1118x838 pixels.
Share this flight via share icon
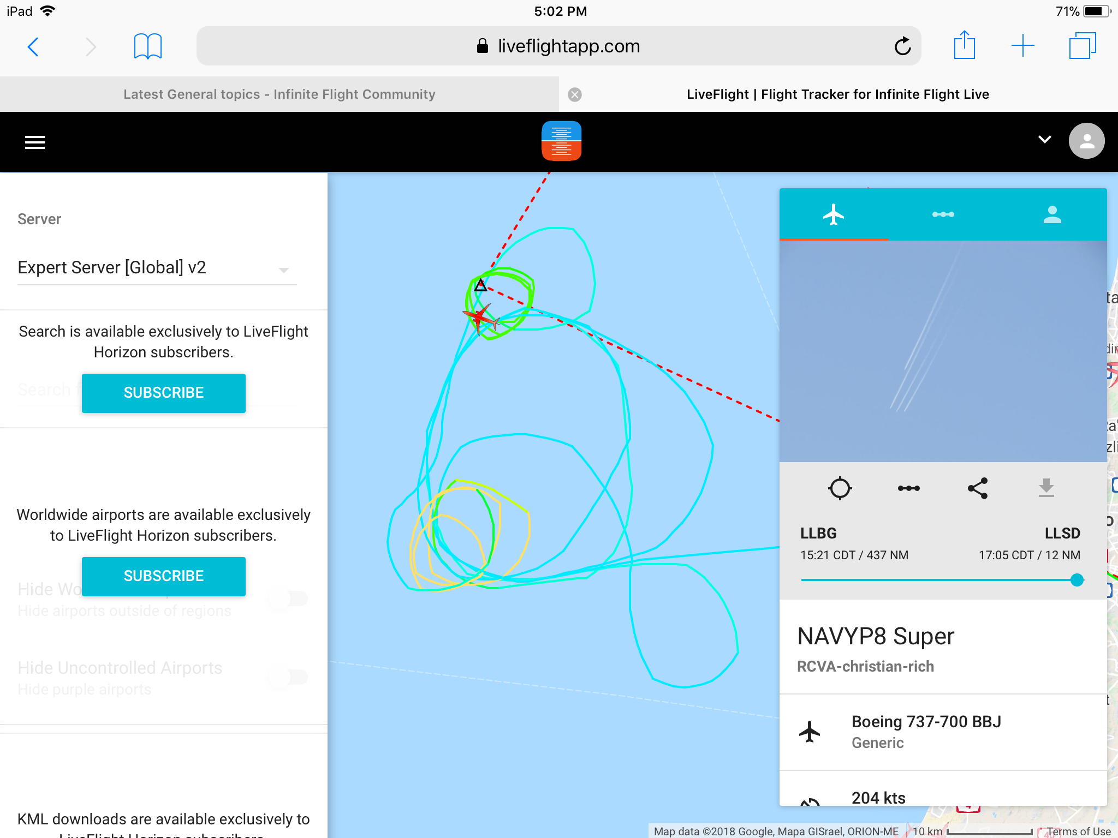[977, 488]
